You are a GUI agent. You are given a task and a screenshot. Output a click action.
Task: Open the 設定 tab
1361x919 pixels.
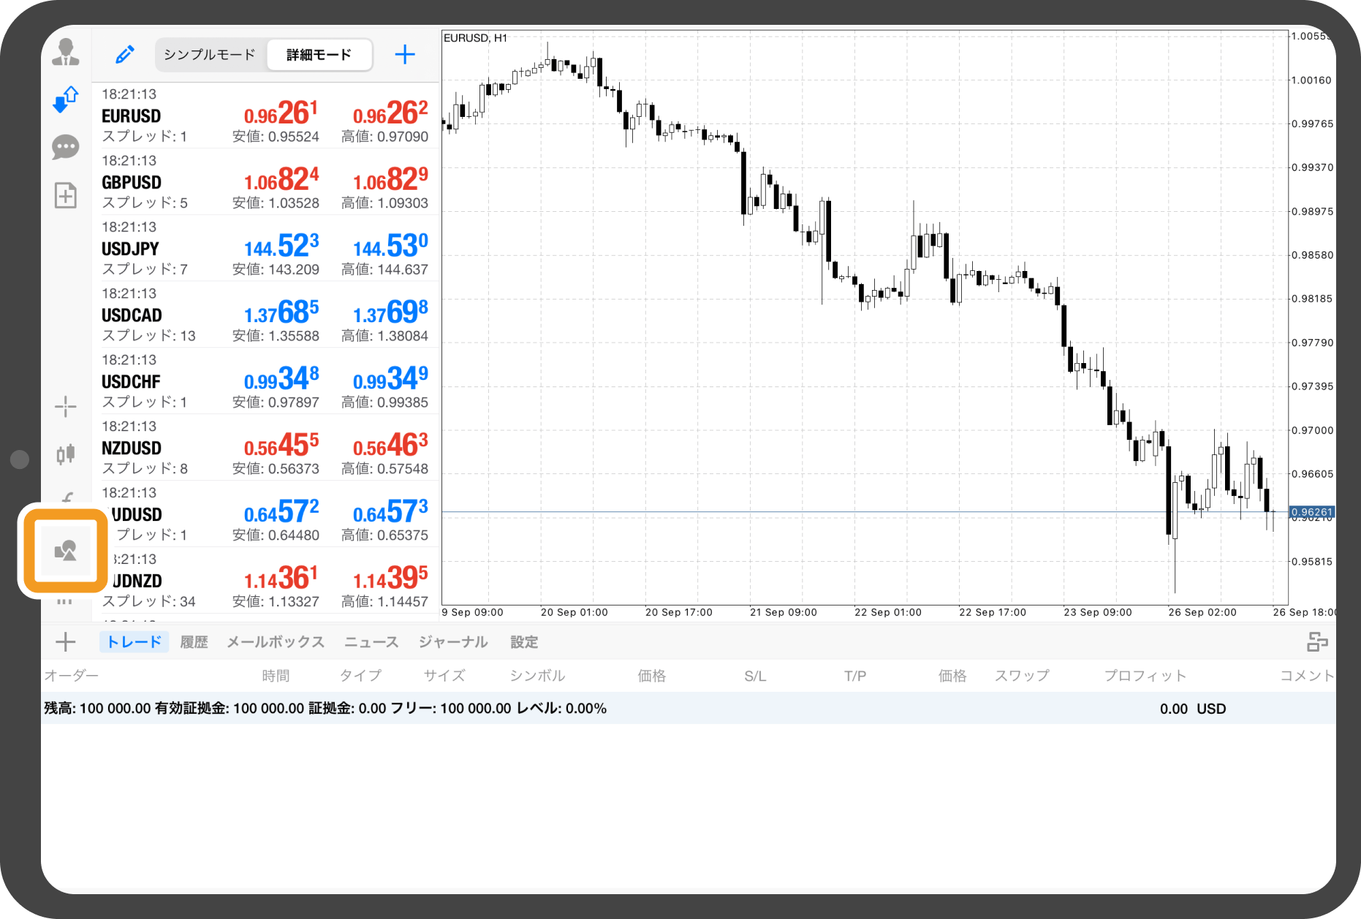pyautogui.click(x=524, y=642)
